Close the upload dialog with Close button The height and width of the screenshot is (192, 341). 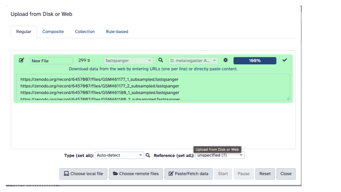(x=286, y=174)
